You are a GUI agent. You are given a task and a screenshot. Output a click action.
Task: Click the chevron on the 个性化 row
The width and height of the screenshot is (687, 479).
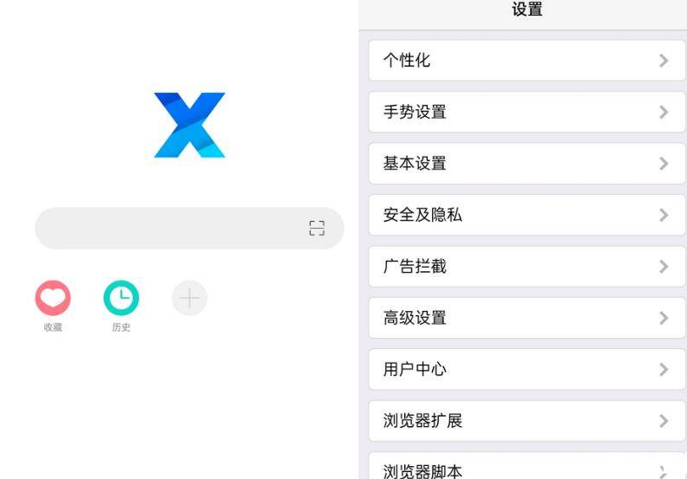(x=664, y=61)
